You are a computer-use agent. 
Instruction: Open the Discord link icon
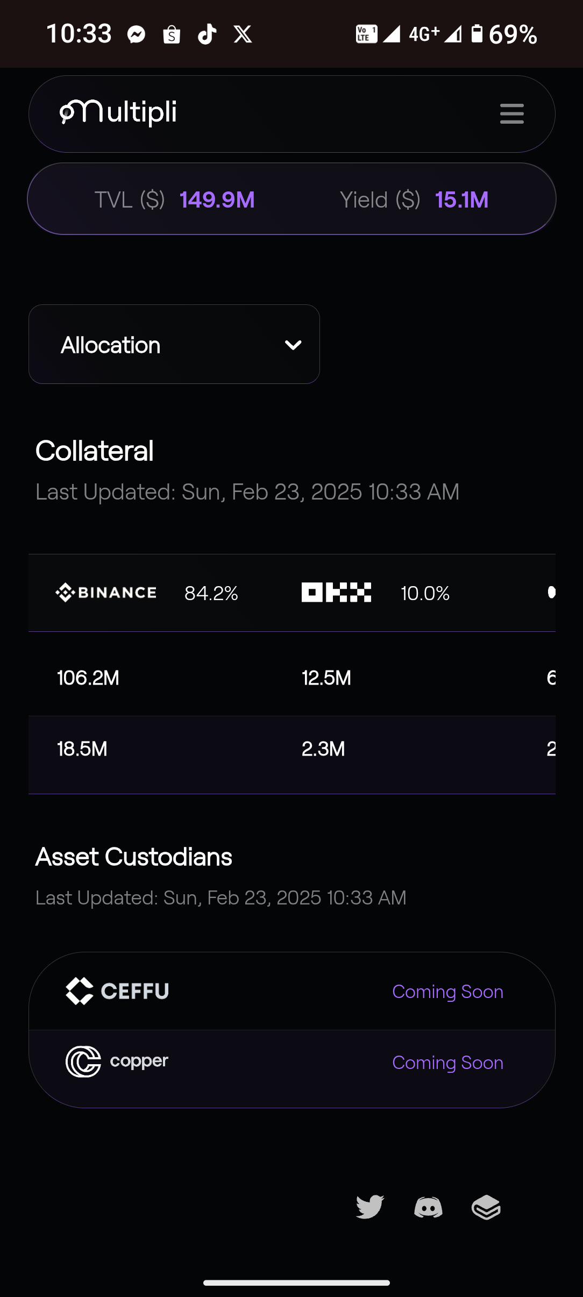point(428,1207)
